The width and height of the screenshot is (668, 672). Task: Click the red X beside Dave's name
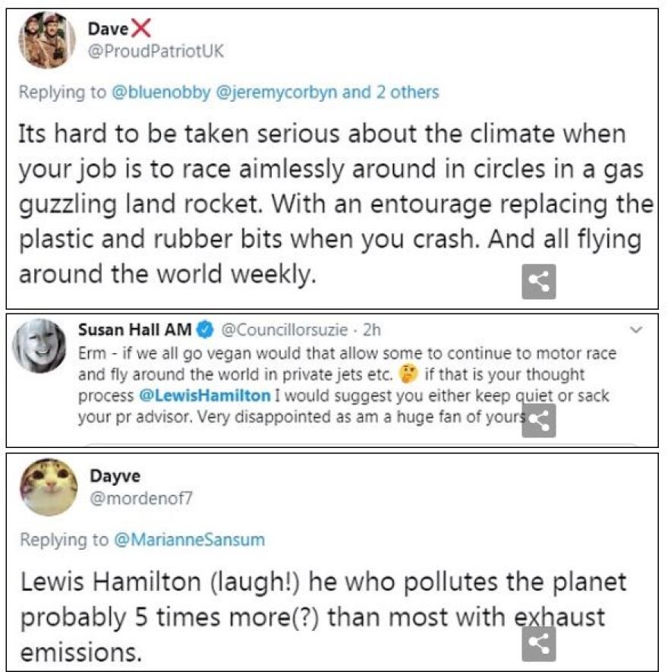(x=140, y=29)
